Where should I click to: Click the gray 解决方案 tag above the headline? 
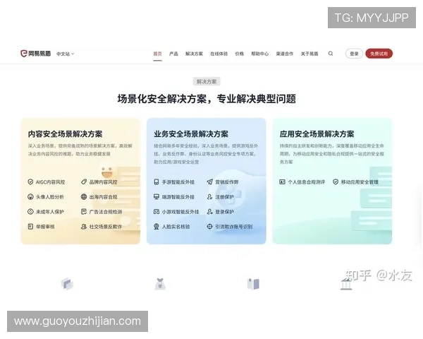point(207,82)
